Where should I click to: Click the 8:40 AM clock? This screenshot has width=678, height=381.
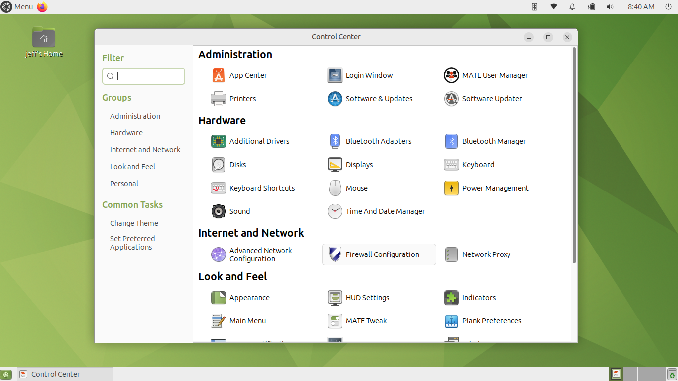(x=641, y=7)
